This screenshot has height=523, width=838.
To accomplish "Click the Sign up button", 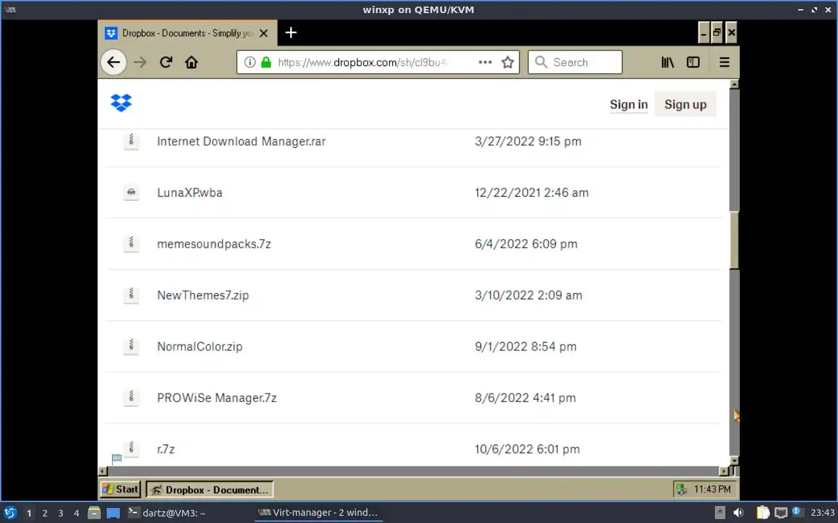I will tap(685, 105).
